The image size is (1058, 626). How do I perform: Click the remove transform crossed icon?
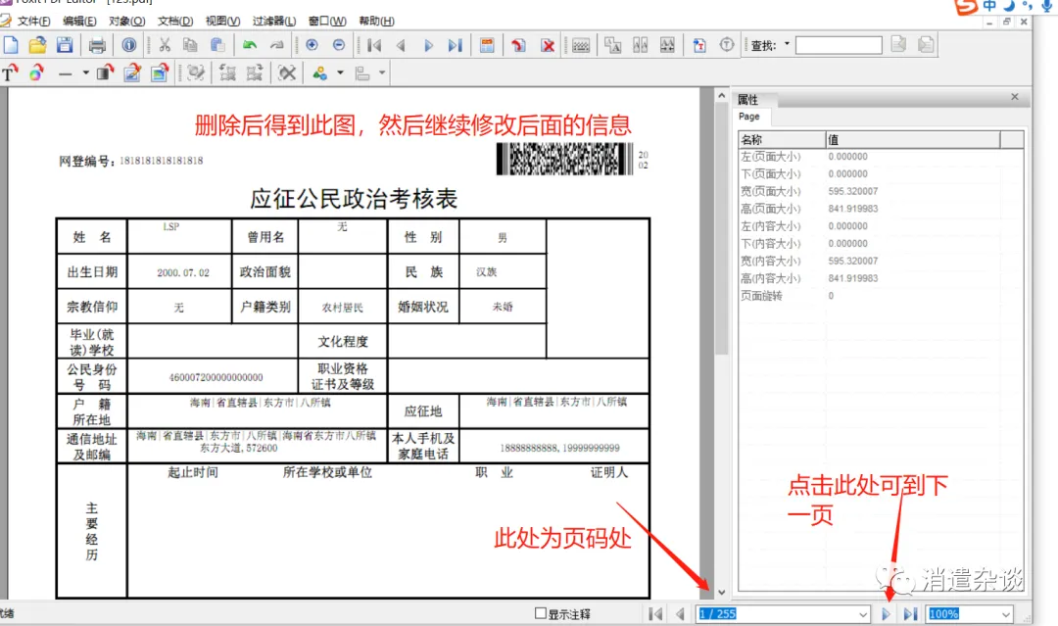click(x=287, y=72)
